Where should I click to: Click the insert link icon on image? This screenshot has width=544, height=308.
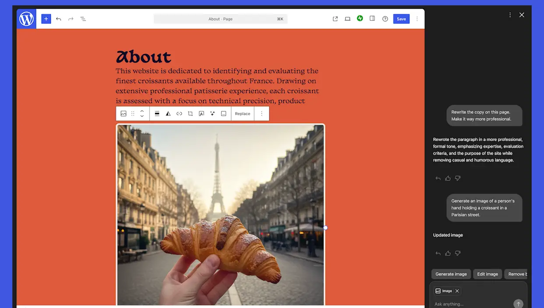[x=179, y=114]
